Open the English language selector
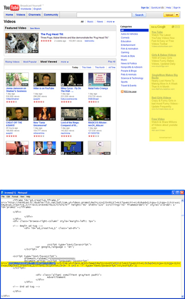The width and height of the screenshot is (185, 299). (37, 9)
